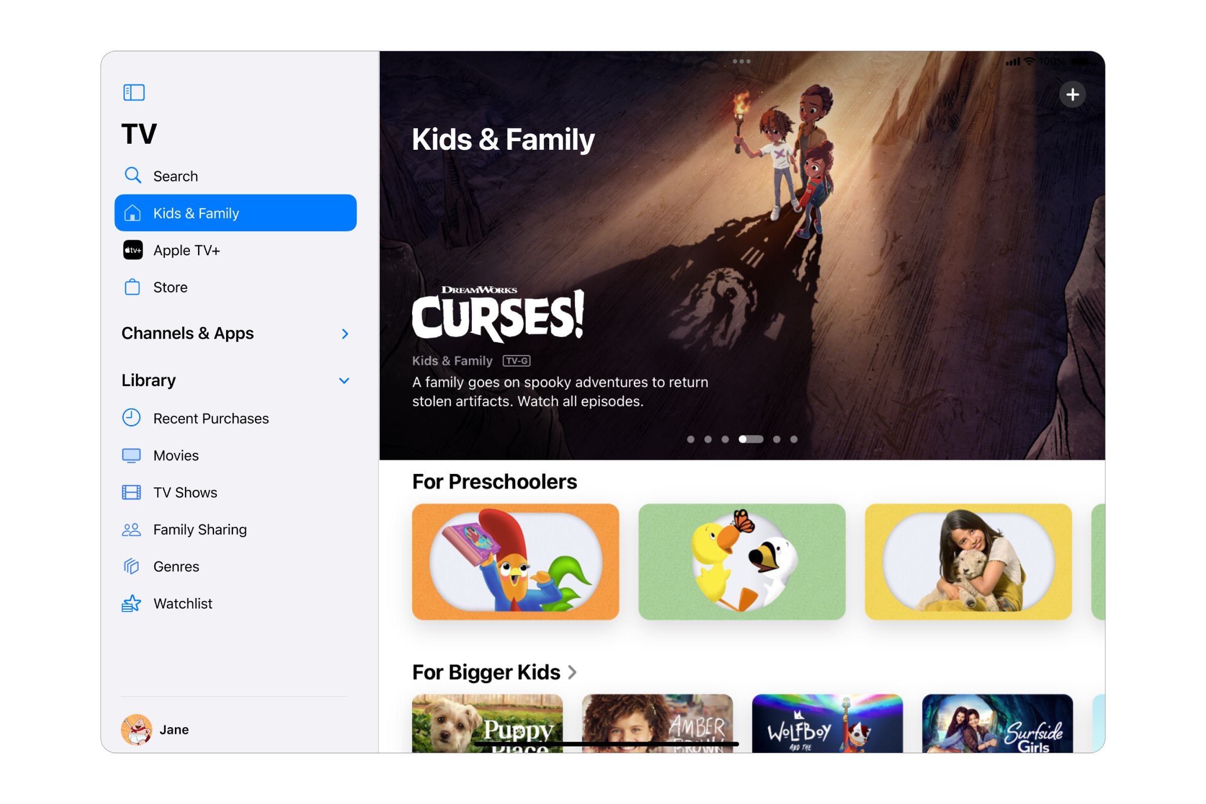Open the Store bag icon
The height and width of the screenshot is (804, 1206).
point(132,286)
